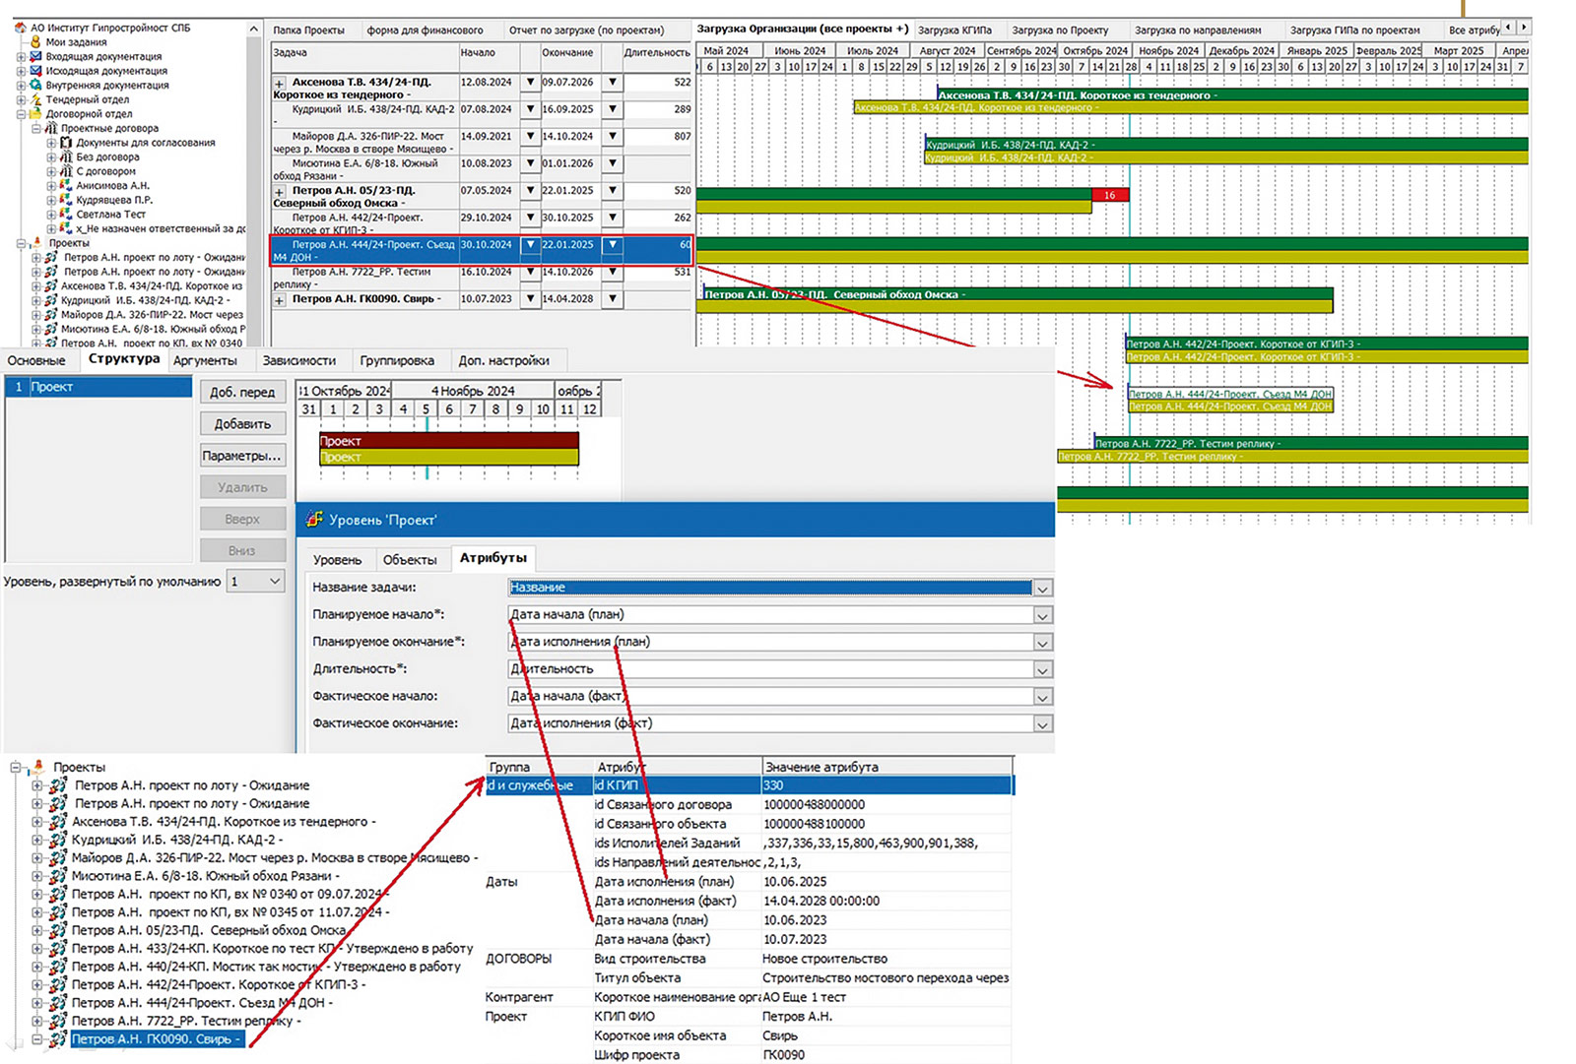1576x1064 pixels.
Task: Click the Параметры... button
Action: pyautogui.click(x=242, y=456)
